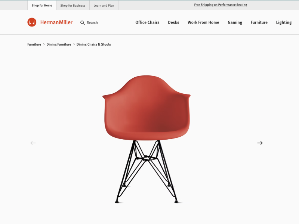Go to Dining Chairs & Stools breadcrumb
The width and height of the screenshot is (299, 224).
(x=94, y=44)
